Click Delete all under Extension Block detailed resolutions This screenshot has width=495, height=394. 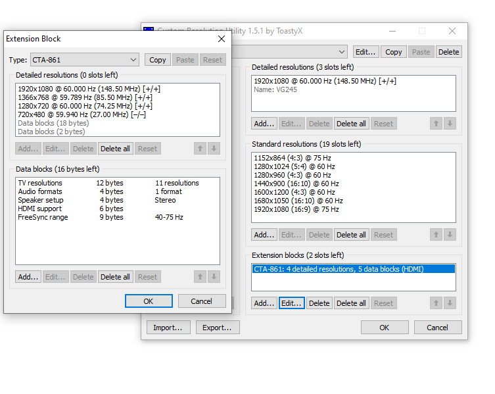(116, 149)
